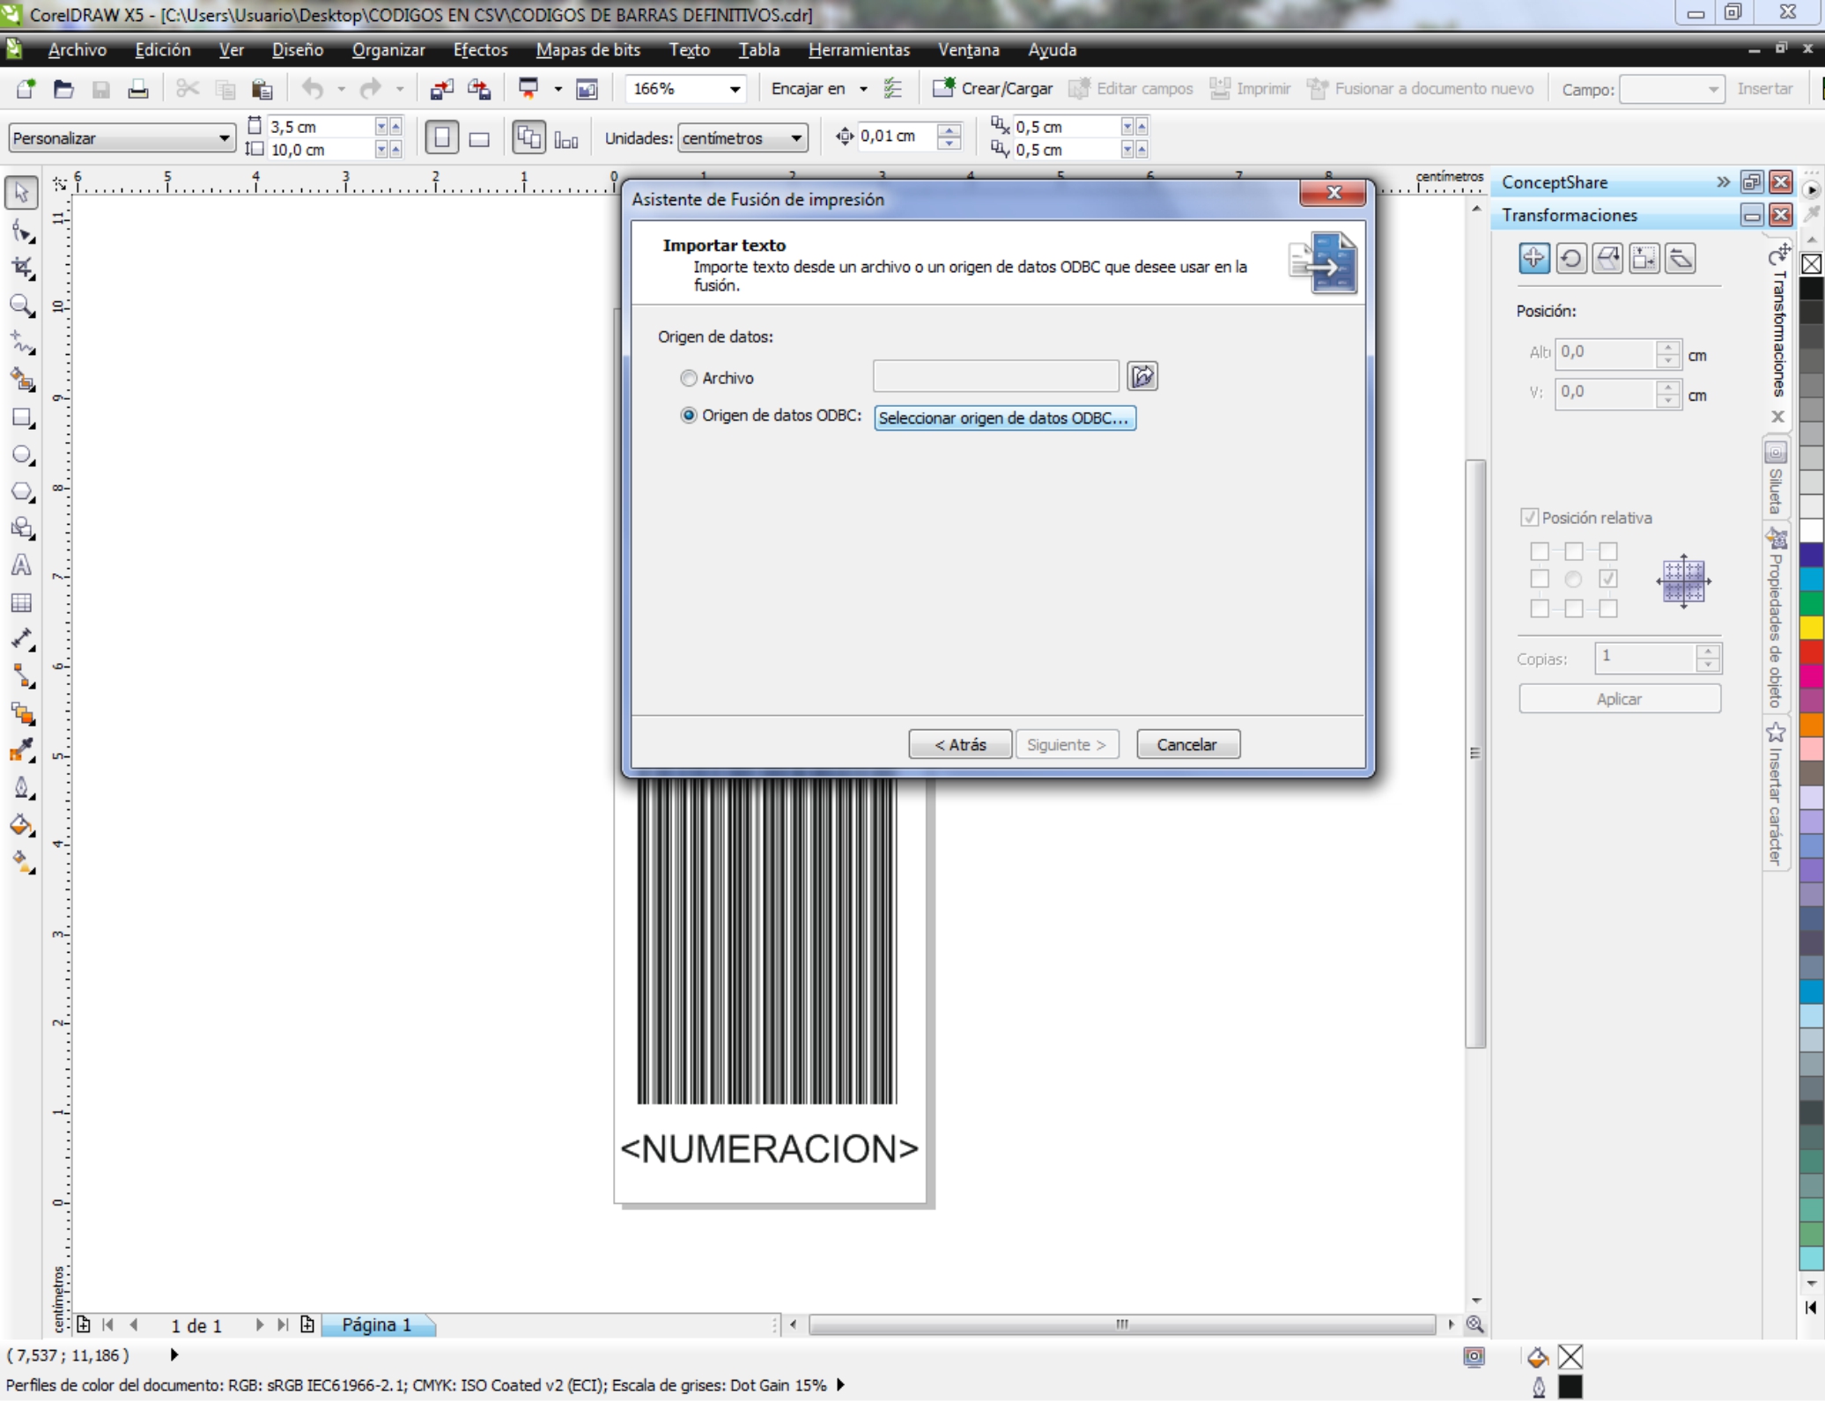Select the Freehand tool
1825x1401 pixels.
[21, 343]
